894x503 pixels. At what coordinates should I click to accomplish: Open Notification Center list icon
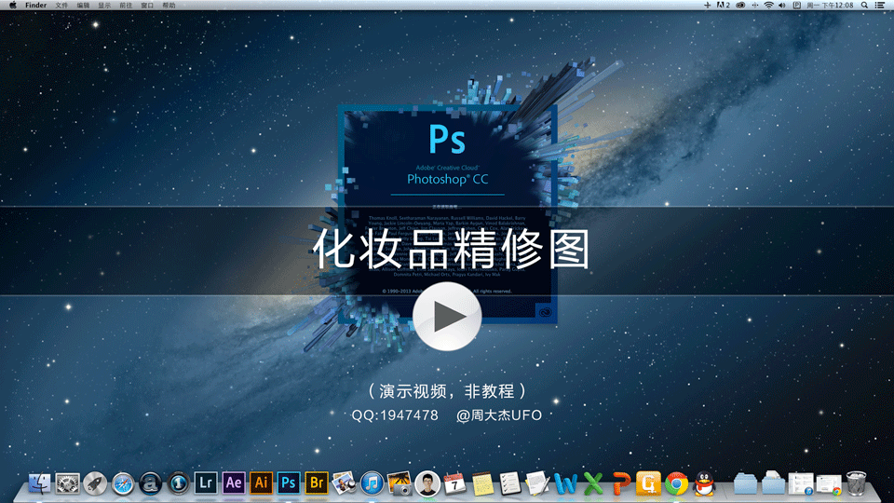tap(880, 6)
